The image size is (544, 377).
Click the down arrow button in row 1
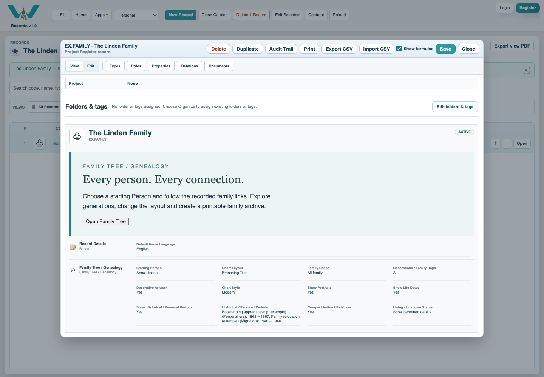507,143
